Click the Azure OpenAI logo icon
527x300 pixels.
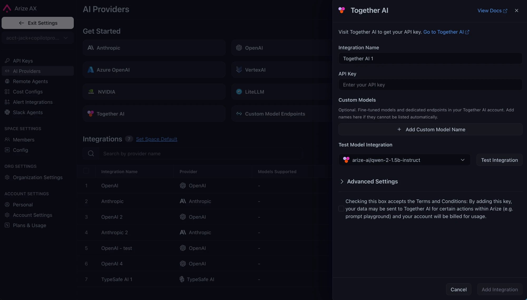tap(90, 70)
